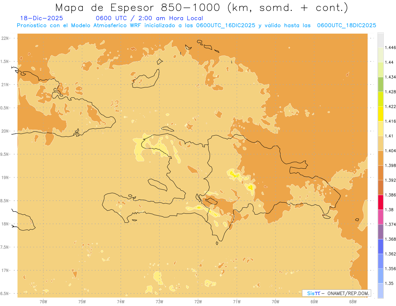The height and width of the screenshot is (306, 396).
Task: Click legend value "1.386"
Action: tap(390, 195)
